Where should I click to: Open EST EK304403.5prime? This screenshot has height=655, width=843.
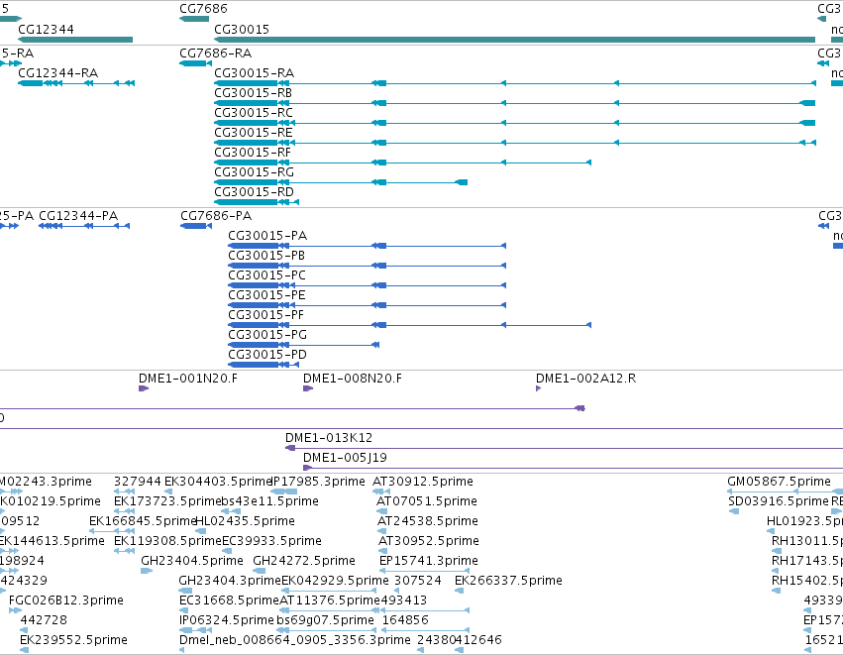point(218,482)
